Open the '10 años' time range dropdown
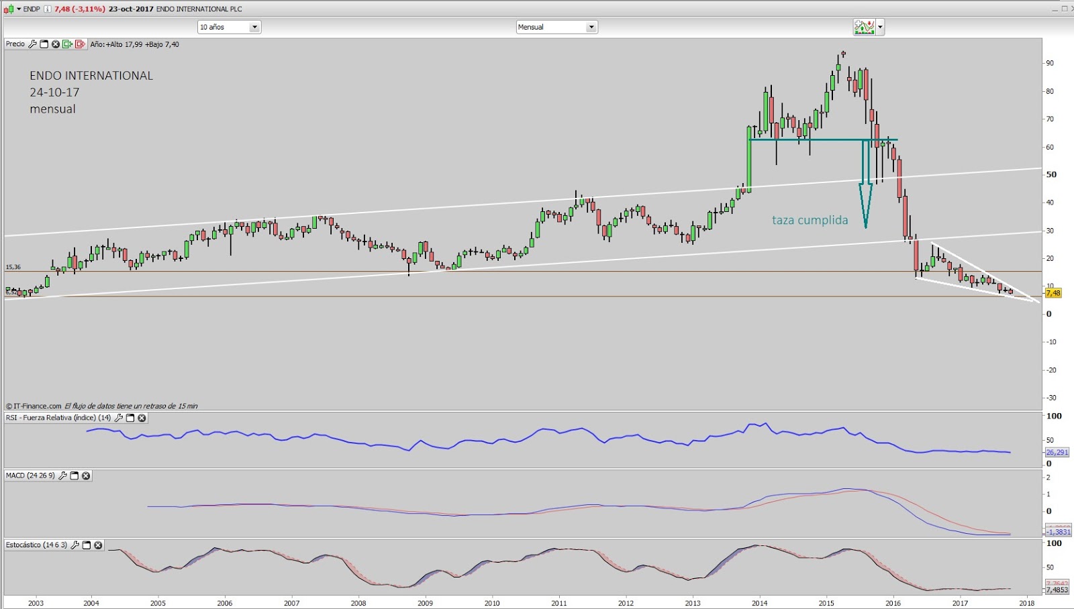 (x=229, y=27)
